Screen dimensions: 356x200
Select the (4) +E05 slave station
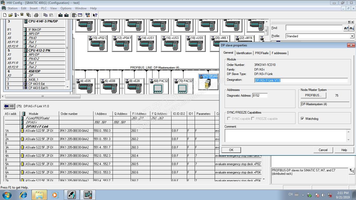pyautogui.click(x=85, y=86)
